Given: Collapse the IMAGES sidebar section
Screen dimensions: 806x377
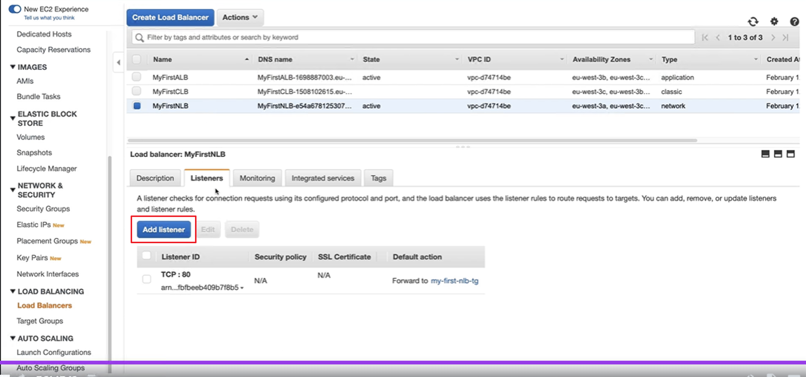Looking at the screenshot, I should coord(13,67).
